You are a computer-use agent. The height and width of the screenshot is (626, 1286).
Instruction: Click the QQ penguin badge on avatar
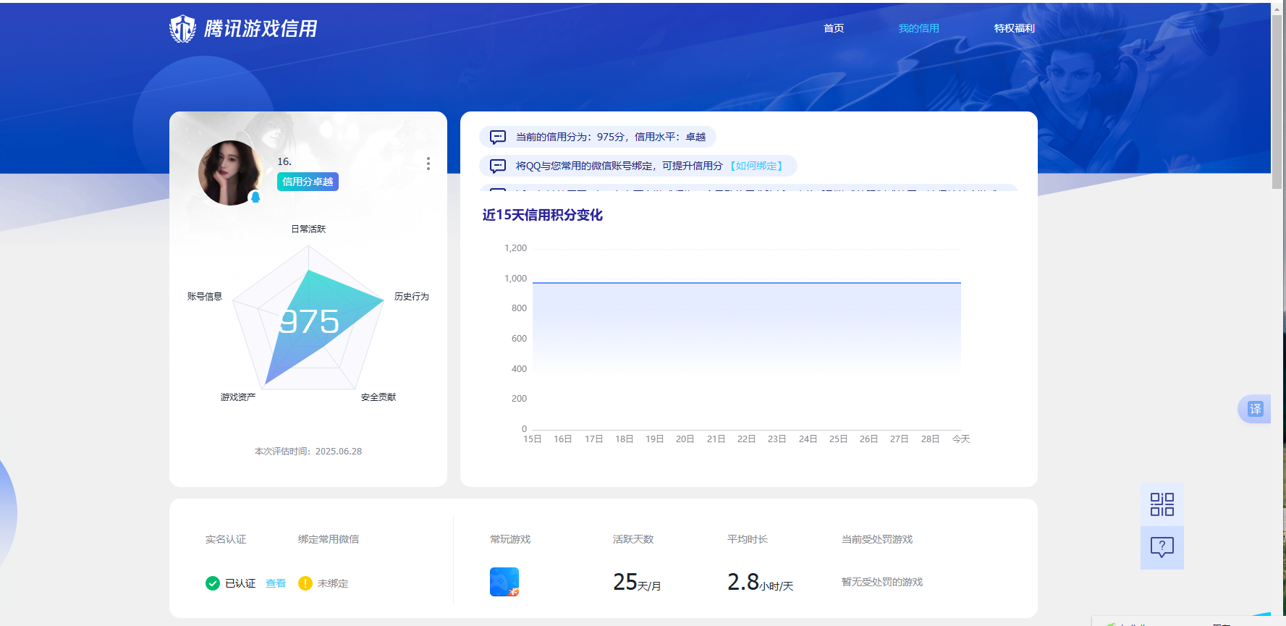[x=255, y=197]
